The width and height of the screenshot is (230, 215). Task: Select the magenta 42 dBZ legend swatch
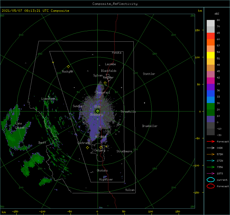pos(211,81)
